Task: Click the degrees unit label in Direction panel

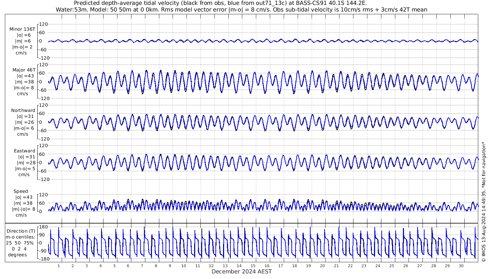Action: click(18, 255)
